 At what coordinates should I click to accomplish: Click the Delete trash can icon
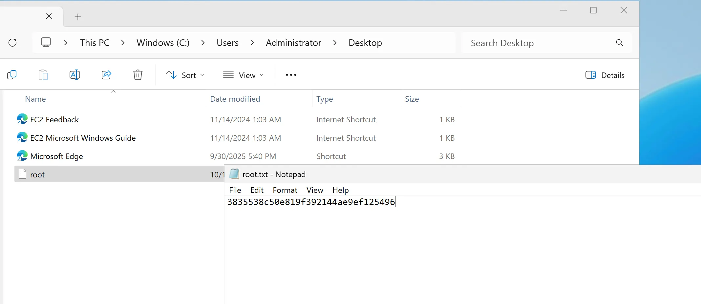(x=138, y=75)
